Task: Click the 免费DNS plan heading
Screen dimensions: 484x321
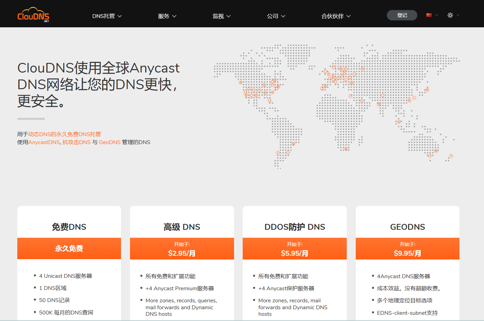Action: click(x=69, y=227)
